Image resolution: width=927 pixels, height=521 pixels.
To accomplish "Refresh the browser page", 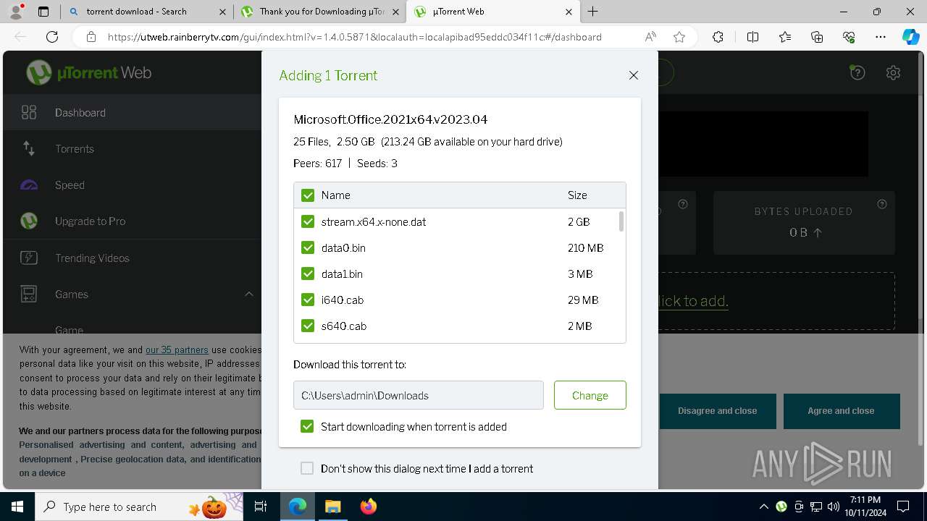I will tap(52, 37).
